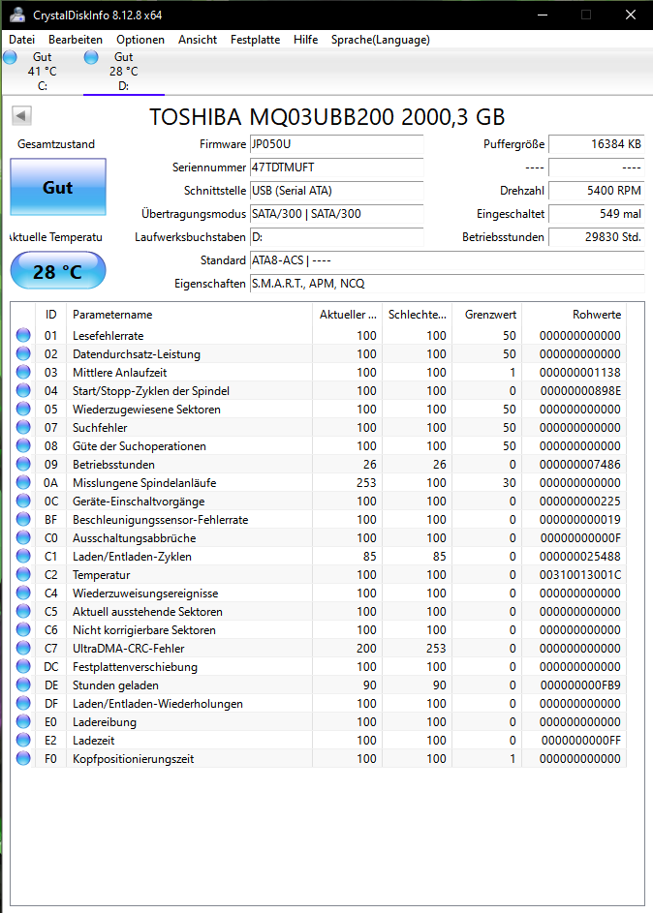The width and height of the screenshot is (653, 913).
Task: Click the Grenzwert column header
Action: 487,315
